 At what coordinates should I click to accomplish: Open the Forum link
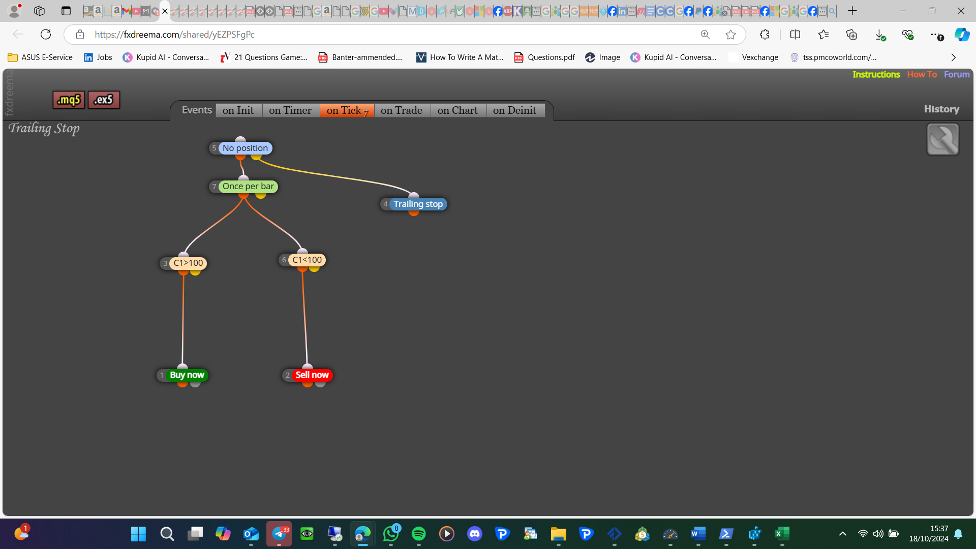coord(957,75)
